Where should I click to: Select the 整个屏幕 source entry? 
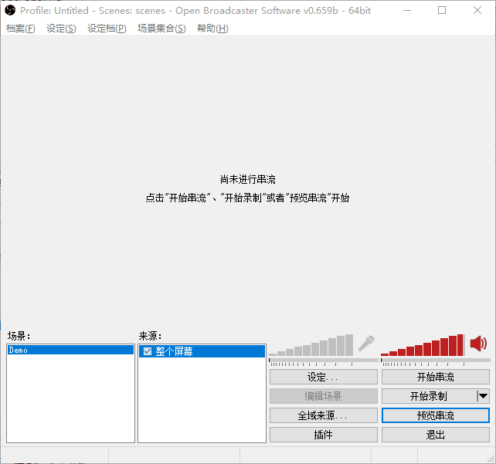click(x=202, y=351)
